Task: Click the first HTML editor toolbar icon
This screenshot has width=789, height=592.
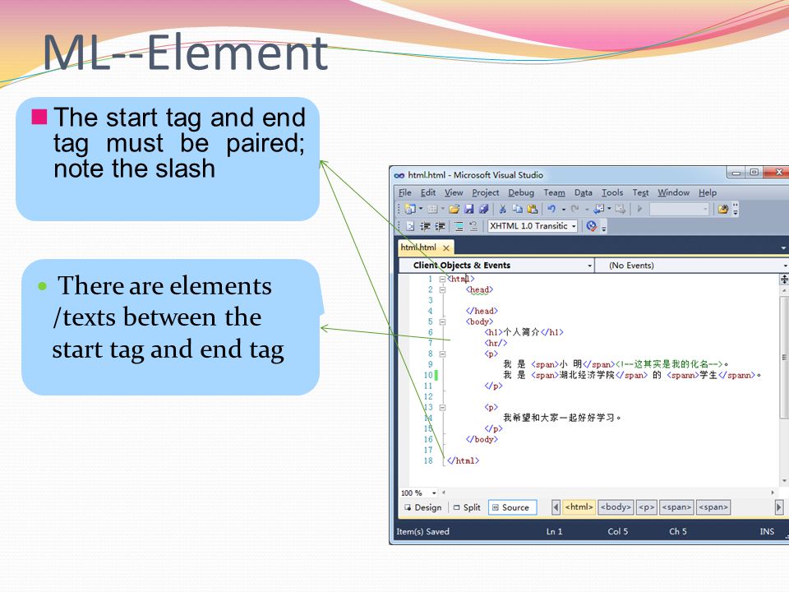Action: point(410,226)
